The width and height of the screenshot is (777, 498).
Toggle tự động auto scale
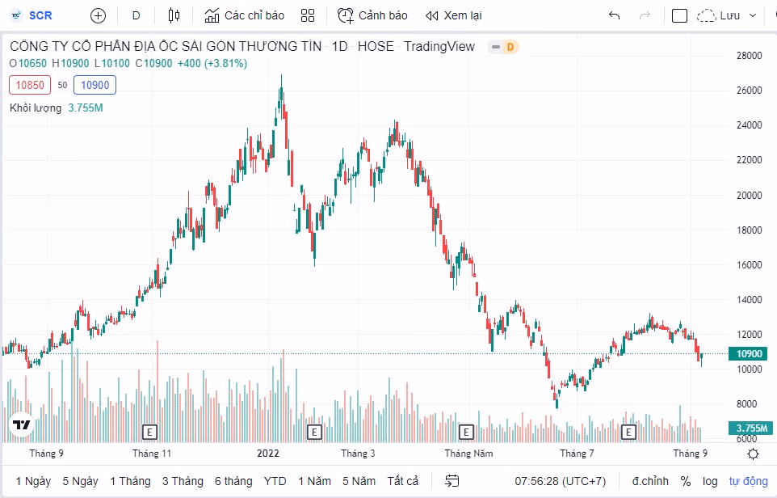(x=748, y=481)
